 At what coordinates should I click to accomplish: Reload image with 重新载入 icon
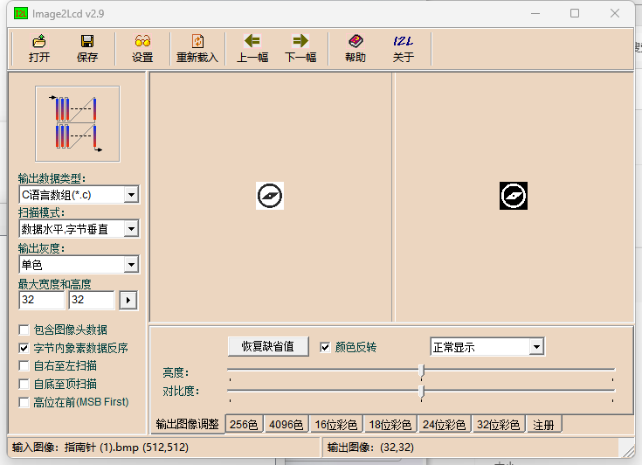pos(197,48)
